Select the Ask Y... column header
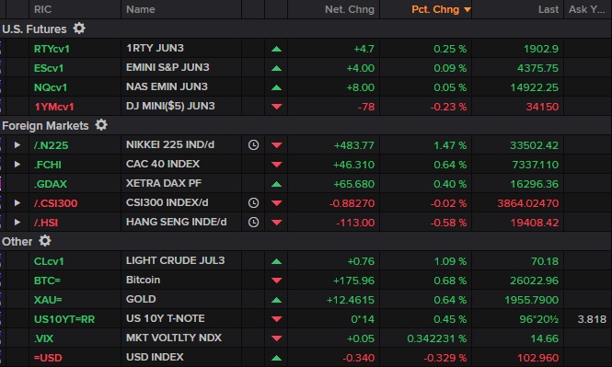612x367 pixels. 586,9
